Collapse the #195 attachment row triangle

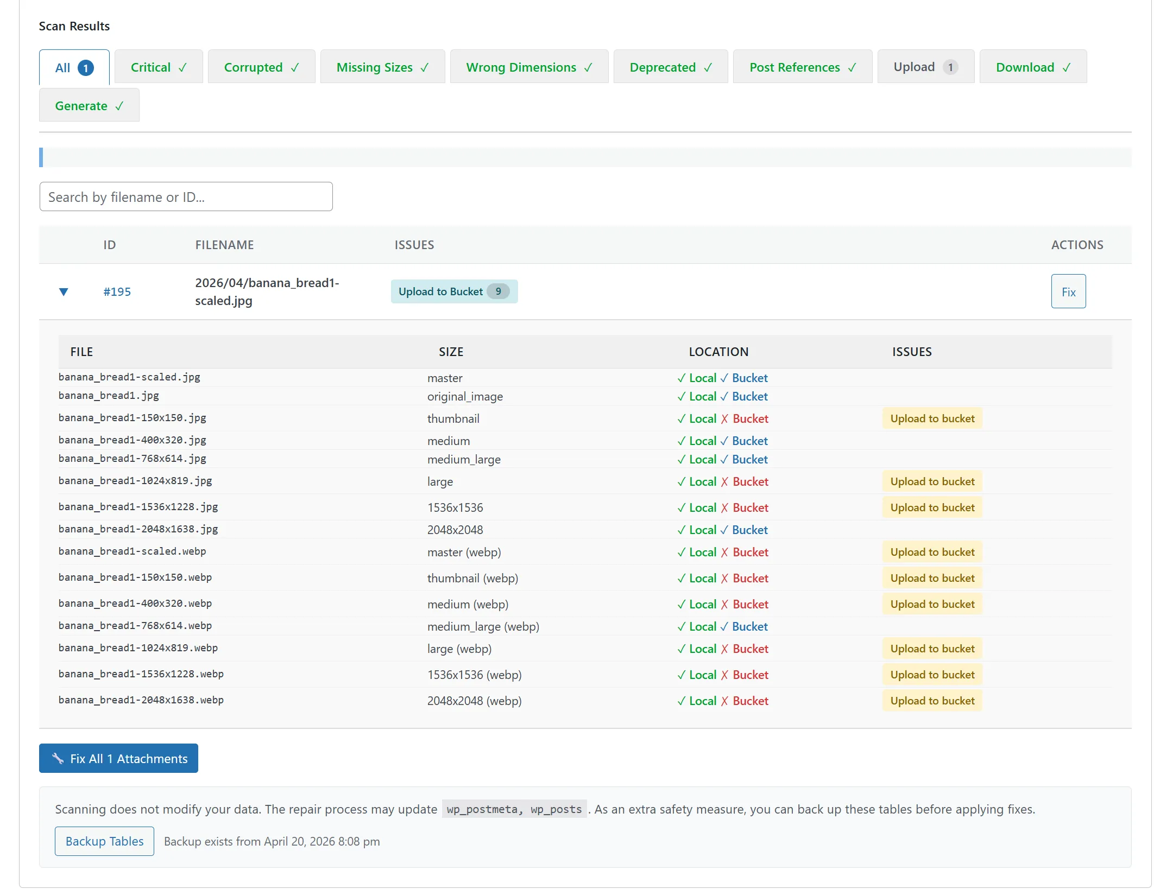click(x=64, y=292)
